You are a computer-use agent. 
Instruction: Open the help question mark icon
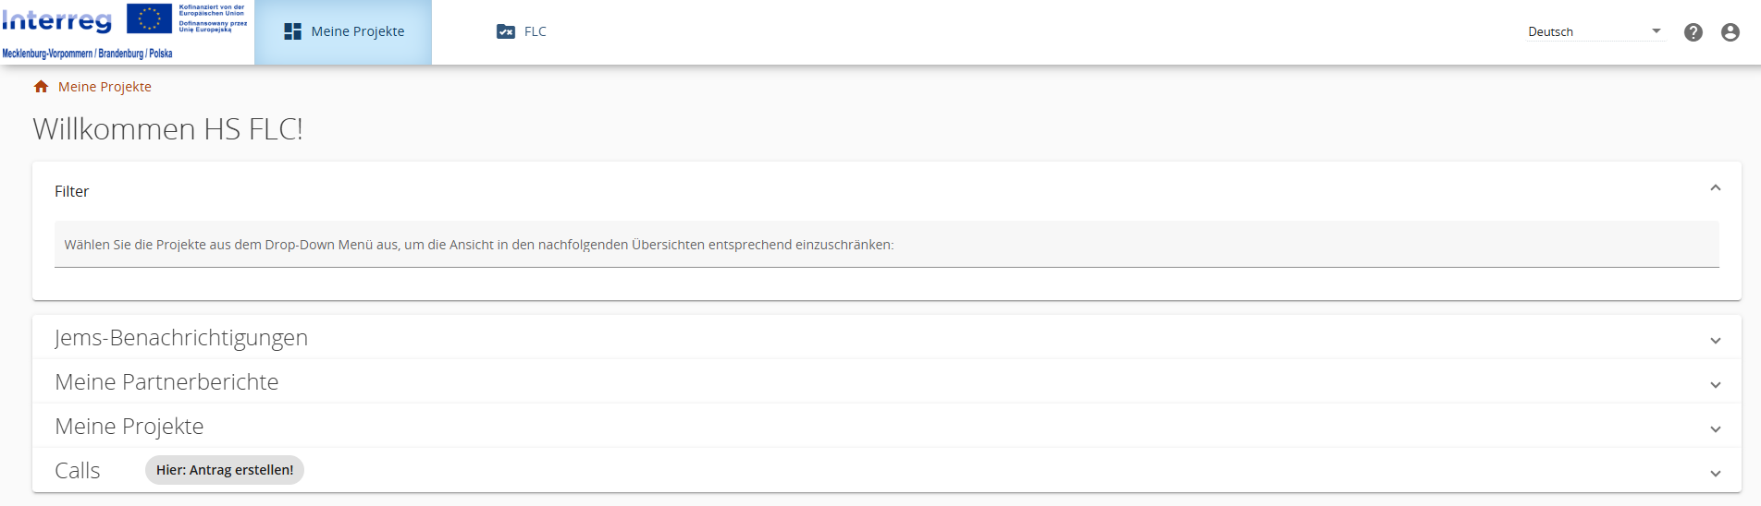1693,32
